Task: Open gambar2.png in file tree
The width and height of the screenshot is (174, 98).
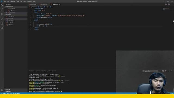Action: pyautogui.click(x=16, y=21)
